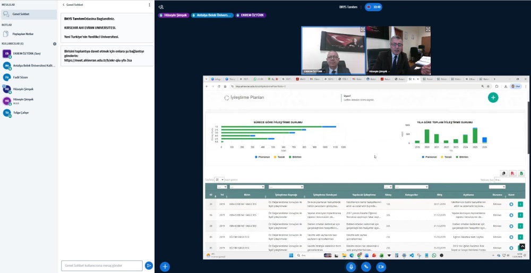The width and height of the screenshot is (531, 273).
Task: Select user Tolga Çalışır from list
Action: tap(21, 113)
